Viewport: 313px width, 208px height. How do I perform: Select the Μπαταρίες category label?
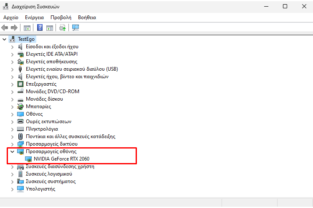tap(38, 106)
